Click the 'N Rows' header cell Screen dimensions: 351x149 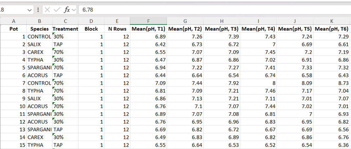117,29
